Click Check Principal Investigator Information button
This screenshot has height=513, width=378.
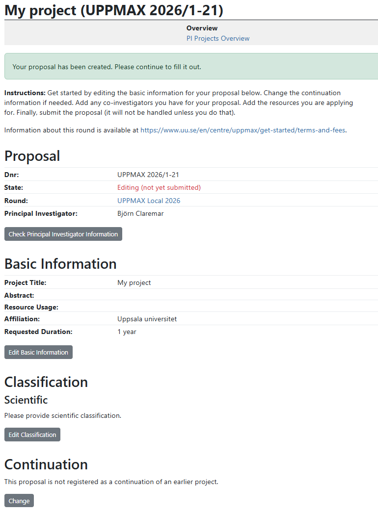(63, 234)
